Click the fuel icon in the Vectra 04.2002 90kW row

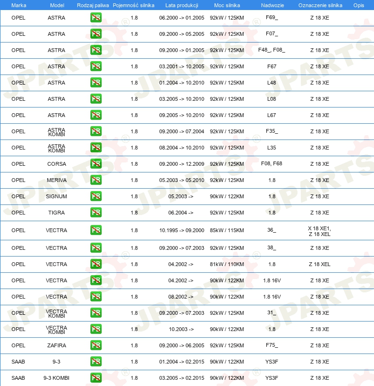click(96, 280)
